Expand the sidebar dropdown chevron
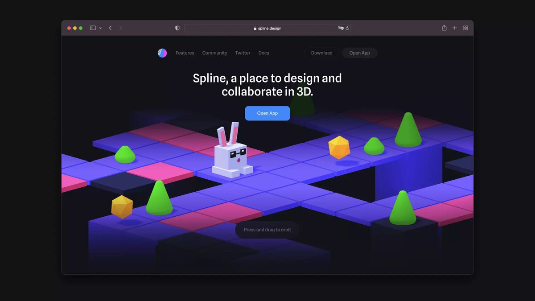Screen dimensions: 535x301 coord(100,28)
